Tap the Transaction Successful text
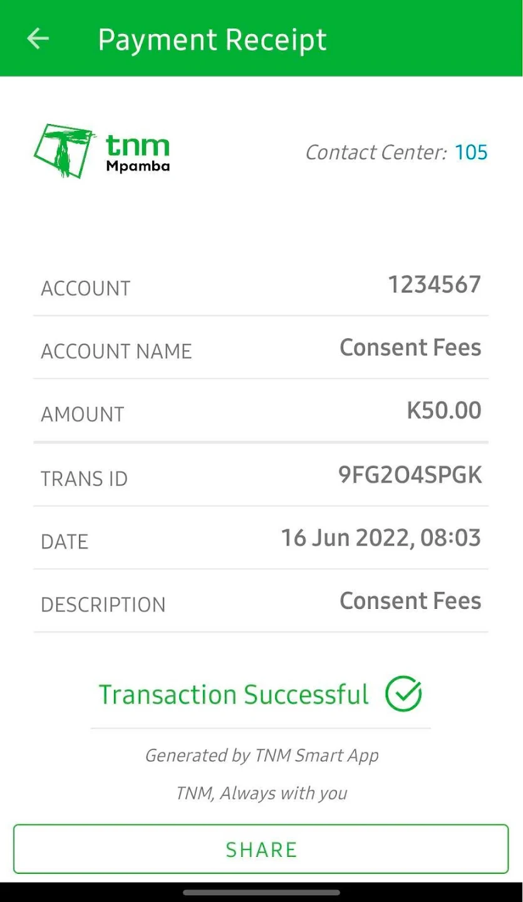The height and width of the screenshot is (902, 523). click(x=234, y=695)
